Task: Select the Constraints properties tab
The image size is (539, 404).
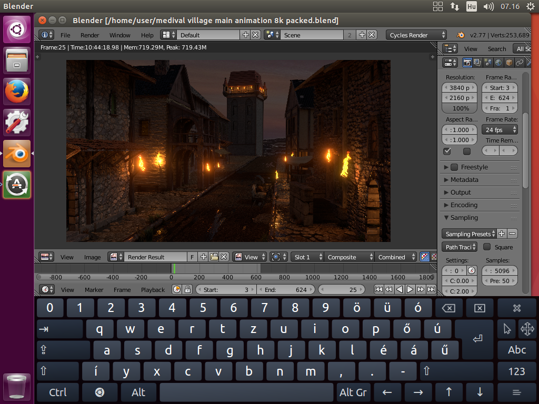Action: tap(520, 63)
